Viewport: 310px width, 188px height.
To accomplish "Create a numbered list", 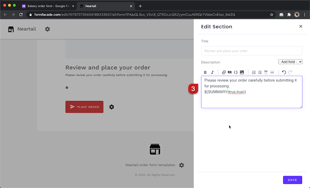I will [253, 72].
